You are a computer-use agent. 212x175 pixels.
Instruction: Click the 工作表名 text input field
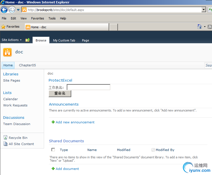tap(88, 87)
